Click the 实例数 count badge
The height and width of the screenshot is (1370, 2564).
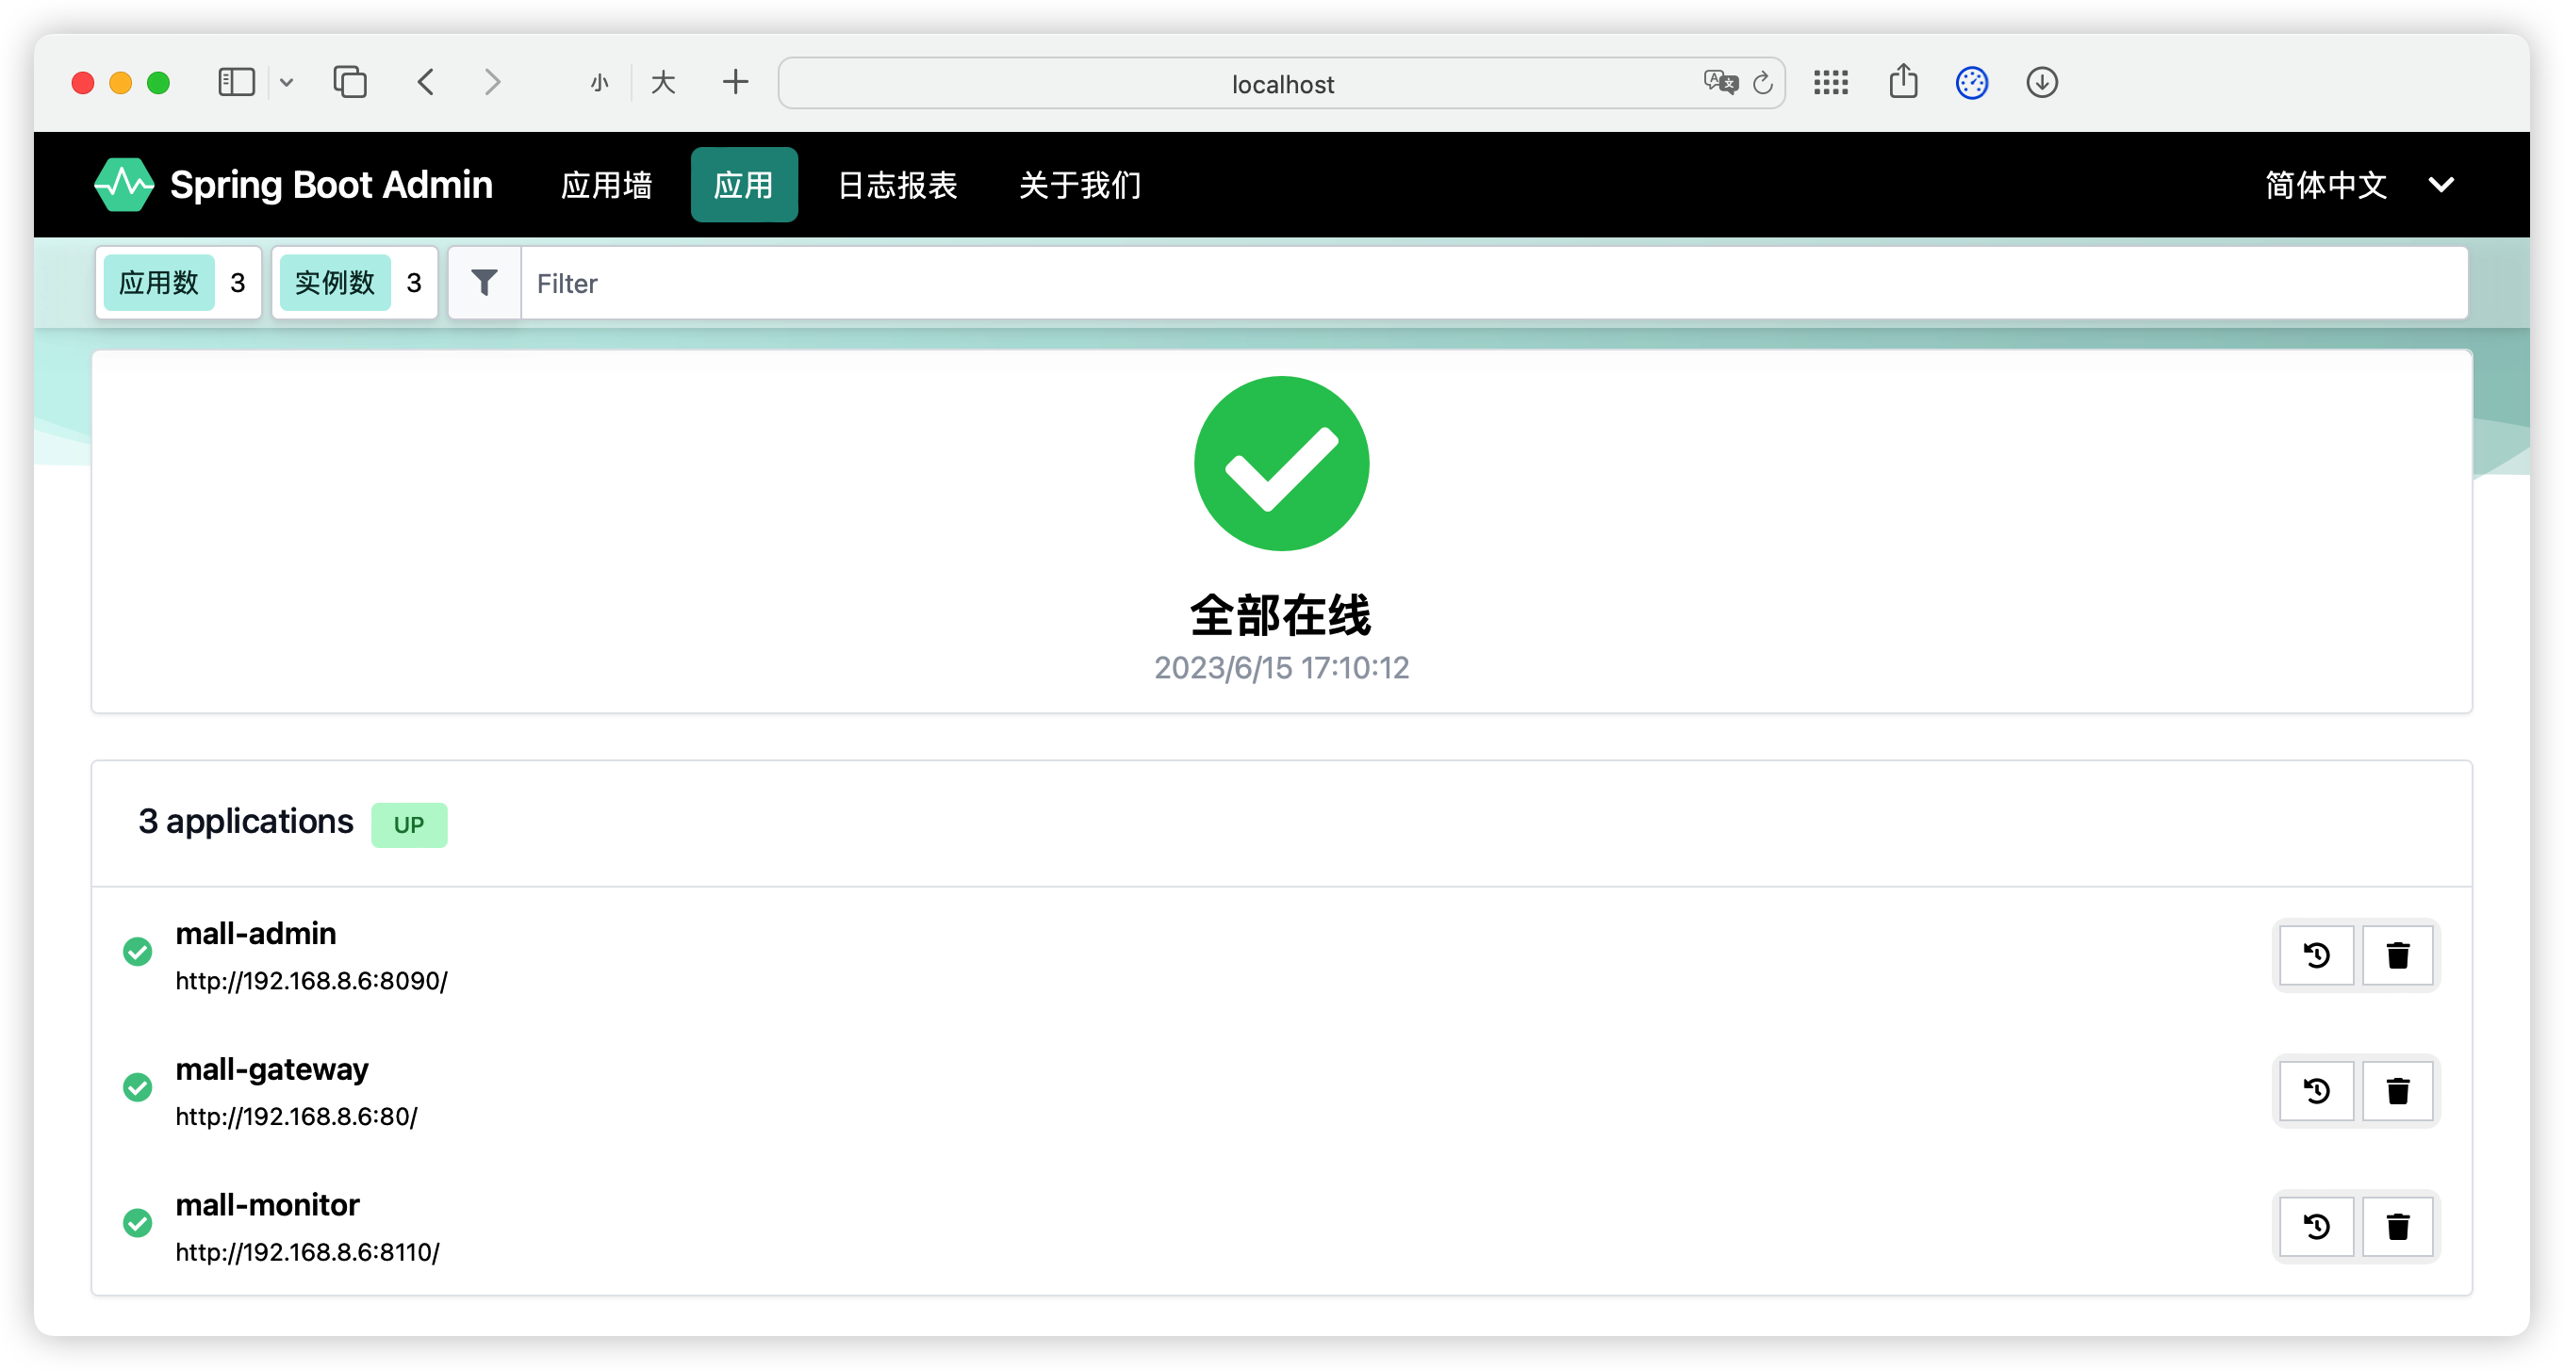pos(354,283)
